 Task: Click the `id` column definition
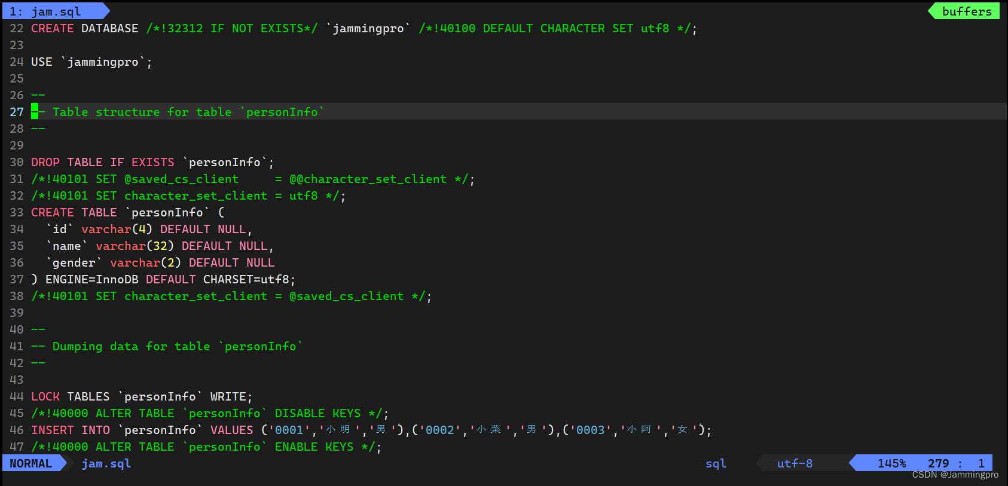coord(149,229)
